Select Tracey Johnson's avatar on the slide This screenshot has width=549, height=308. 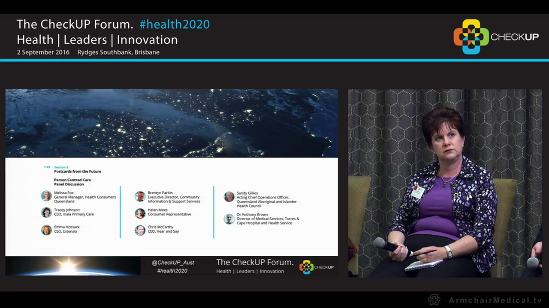click(46, 212)
